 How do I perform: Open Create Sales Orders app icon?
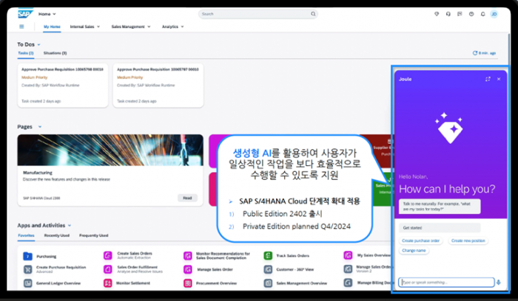[x=108, y=255]
